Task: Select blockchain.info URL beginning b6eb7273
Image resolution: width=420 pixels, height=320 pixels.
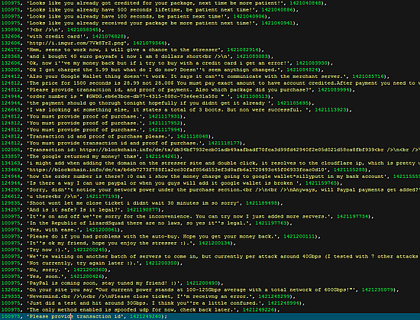Action: pos(178,170)
